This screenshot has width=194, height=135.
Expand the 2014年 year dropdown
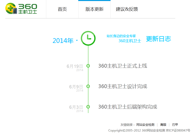pos(65,41)
